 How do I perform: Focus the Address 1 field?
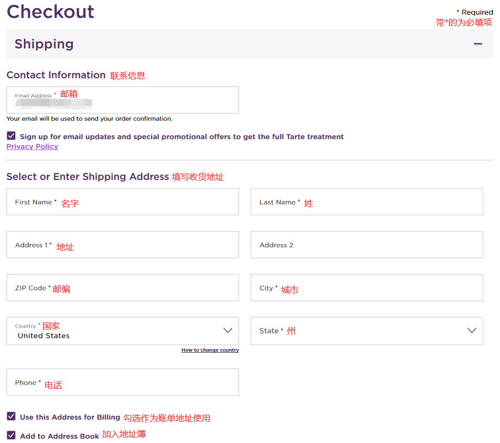coord(123,245)
